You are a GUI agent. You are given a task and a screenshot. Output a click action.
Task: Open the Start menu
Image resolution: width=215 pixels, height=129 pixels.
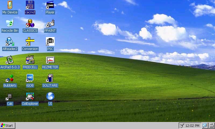pyautogui.click(x=8, y=126)
